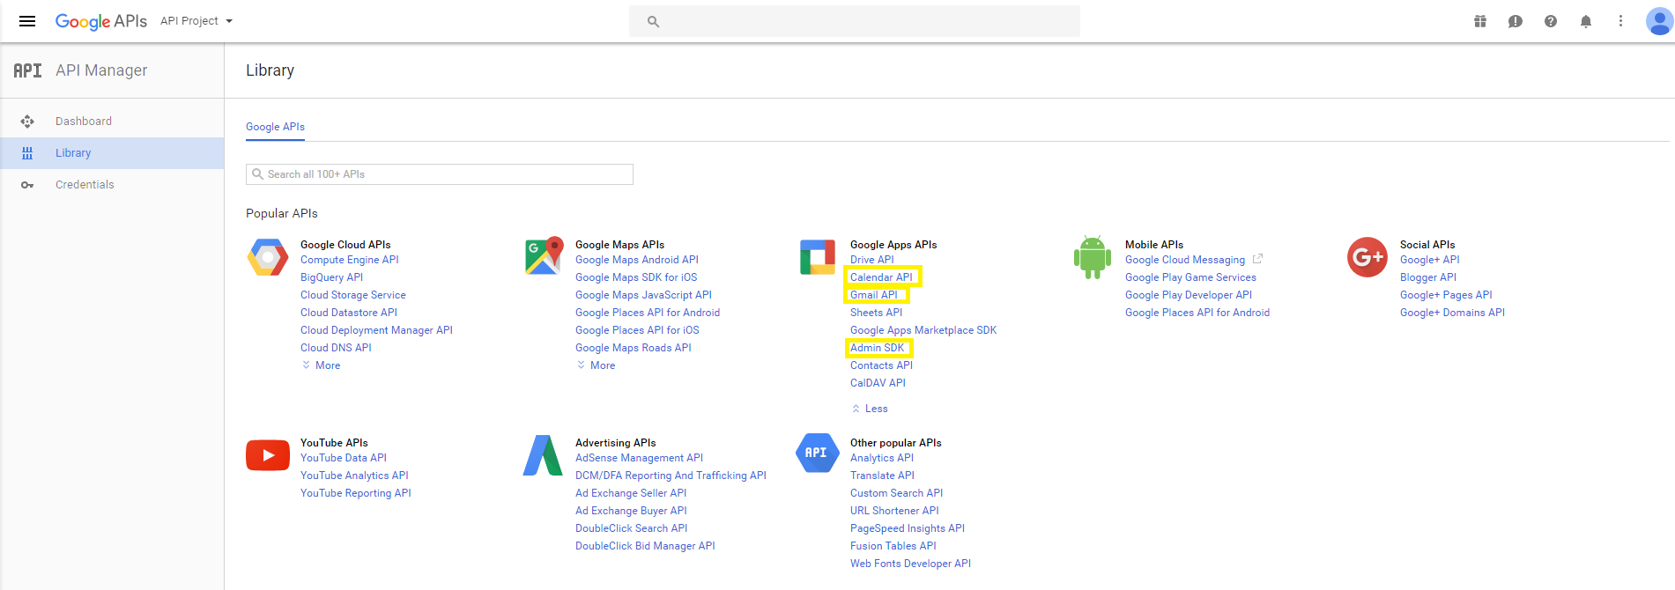This screenshot has height=590, width=1675.
Task: Click the Search all 100+ APIs field
Action: [x=441, y=174]
